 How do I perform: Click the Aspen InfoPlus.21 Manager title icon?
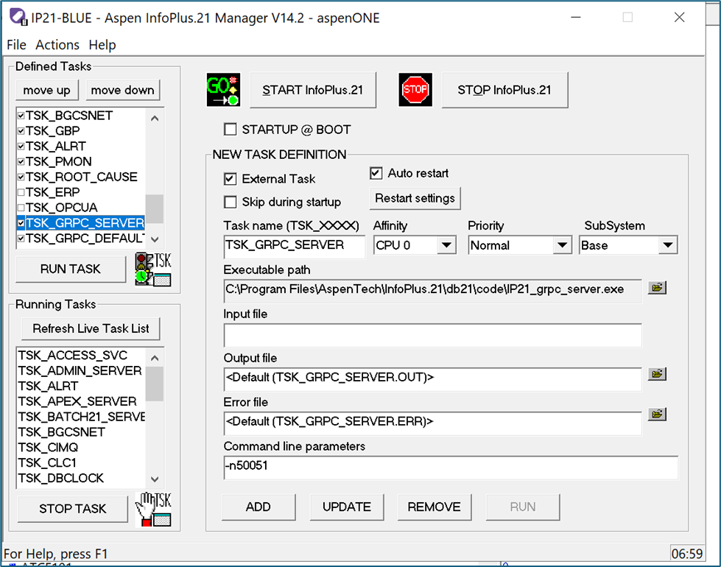coord(18,18)
